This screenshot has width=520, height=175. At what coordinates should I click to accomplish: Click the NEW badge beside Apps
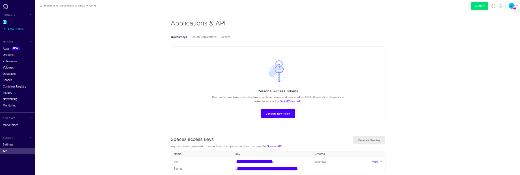point(16,48)
